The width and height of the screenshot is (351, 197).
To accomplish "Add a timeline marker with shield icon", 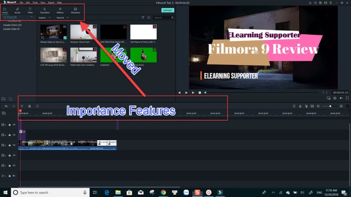I will [294, 106].
